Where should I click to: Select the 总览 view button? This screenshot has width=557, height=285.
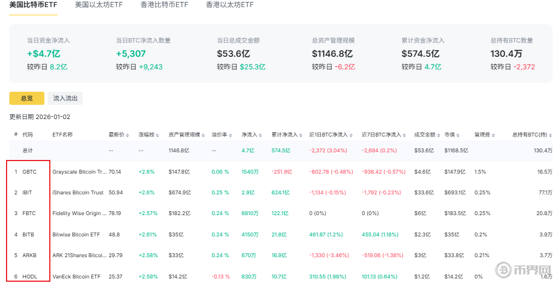click(27, 98)
